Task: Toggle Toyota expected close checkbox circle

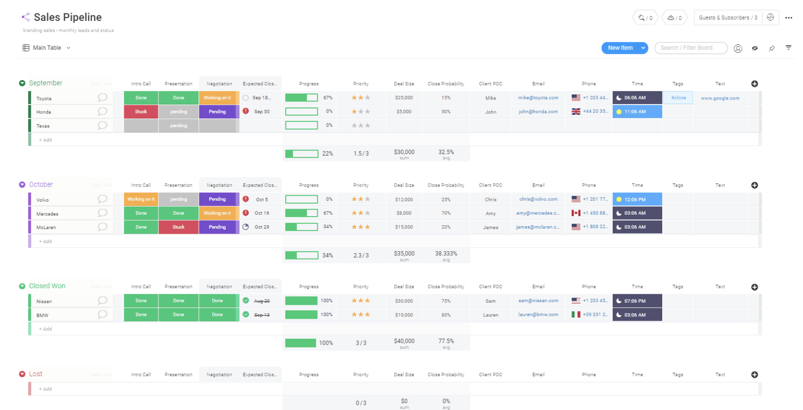Action: [246, 98]
